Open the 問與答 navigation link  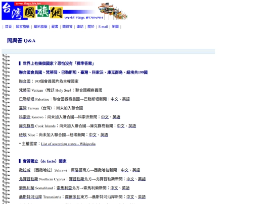click(67, 27)
